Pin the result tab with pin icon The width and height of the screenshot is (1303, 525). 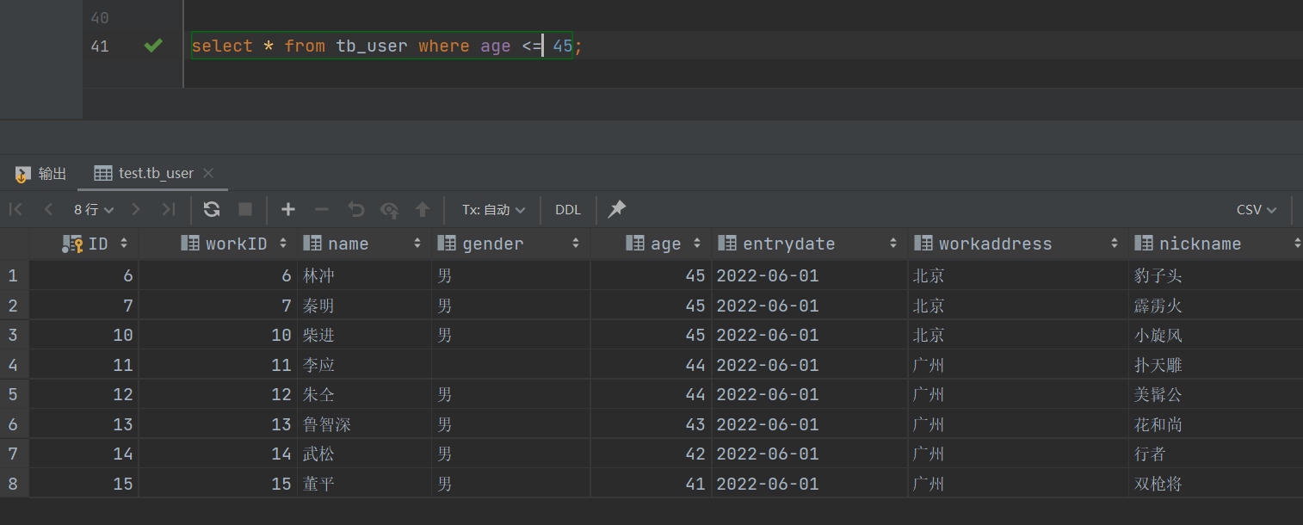click(617, 209)
